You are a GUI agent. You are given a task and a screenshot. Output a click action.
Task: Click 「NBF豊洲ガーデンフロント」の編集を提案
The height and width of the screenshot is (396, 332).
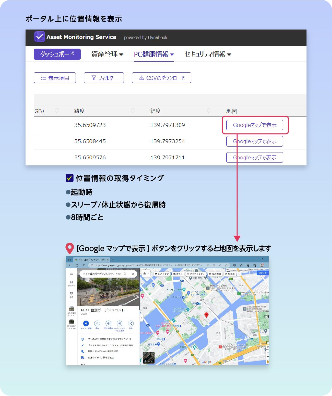pyautogui.click(x=111, y=345)
